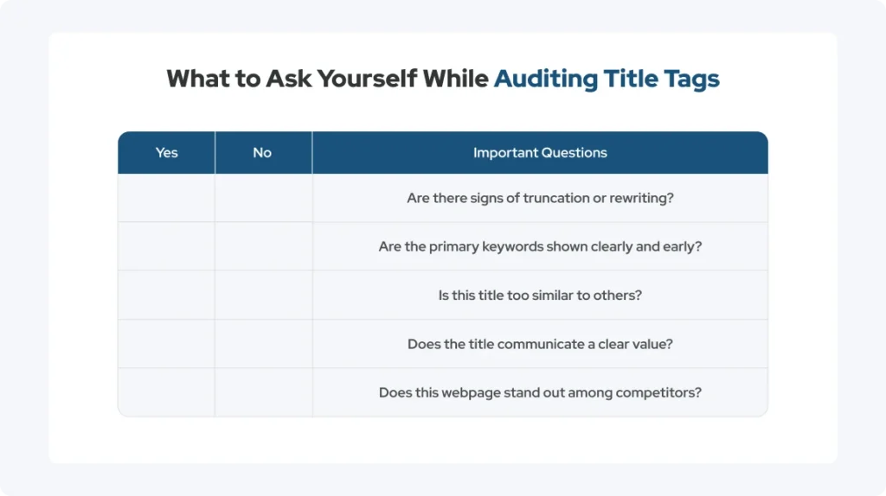Click the Yes column header
The image size is (886, 496).
pos(167,152)
